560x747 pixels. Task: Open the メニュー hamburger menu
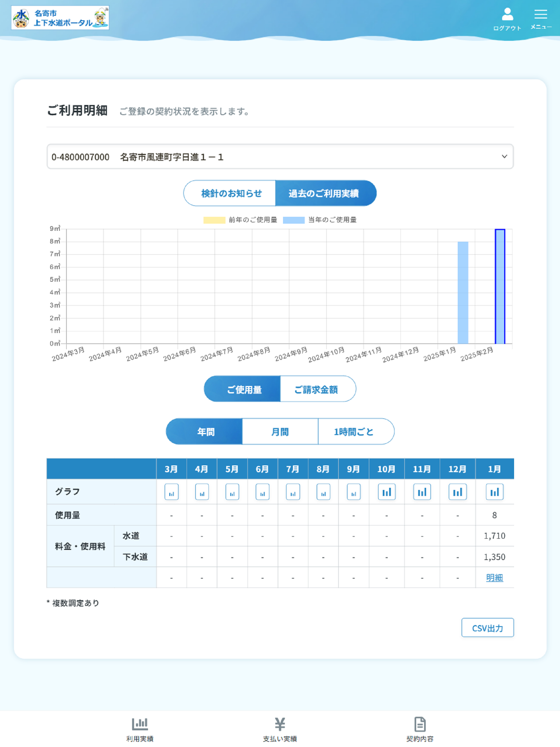pos(541,19)
